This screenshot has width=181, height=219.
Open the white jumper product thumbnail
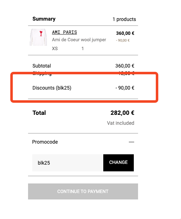click(x=38, y=37)
